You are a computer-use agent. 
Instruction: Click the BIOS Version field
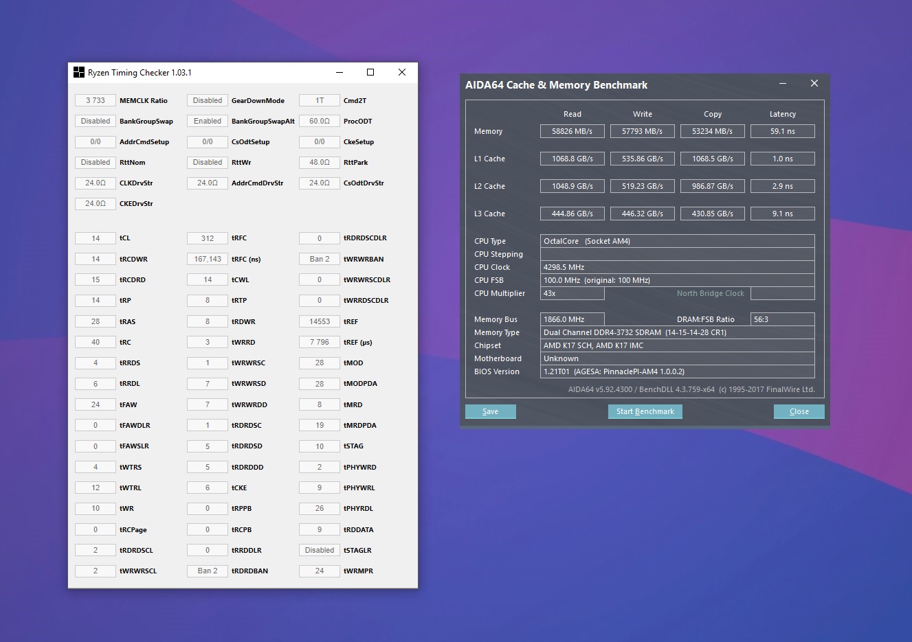(678, 371)
